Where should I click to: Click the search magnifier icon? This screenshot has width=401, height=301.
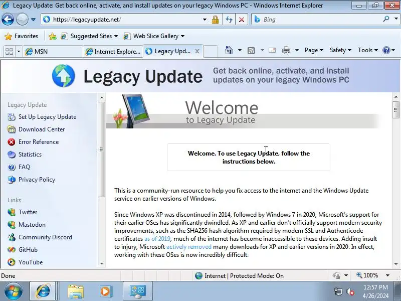(386, 19)
